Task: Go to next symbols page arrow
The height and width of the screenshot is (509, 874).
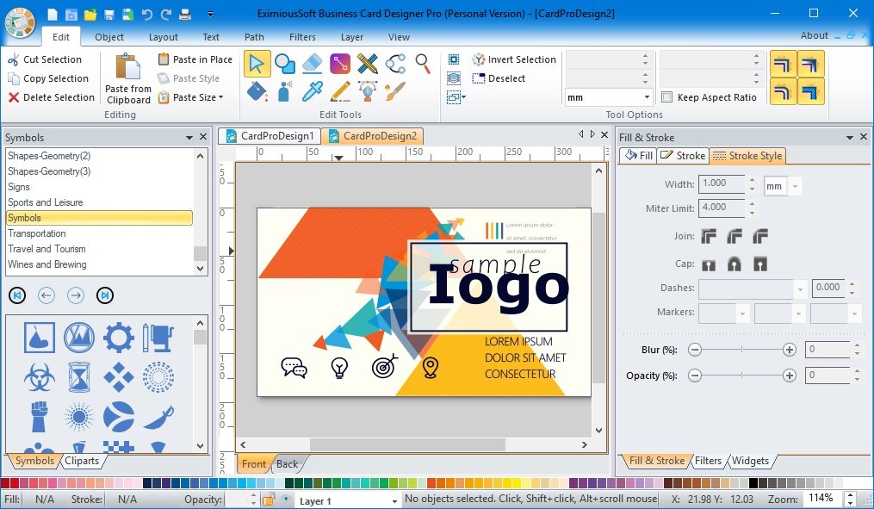Action: 76,295
